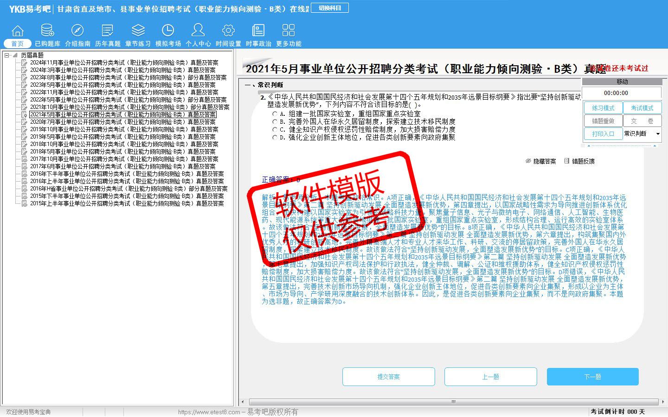Screen dimensions: 668x417
Task: Open 介绍指南 compass icon
Action: coord(77,31)
